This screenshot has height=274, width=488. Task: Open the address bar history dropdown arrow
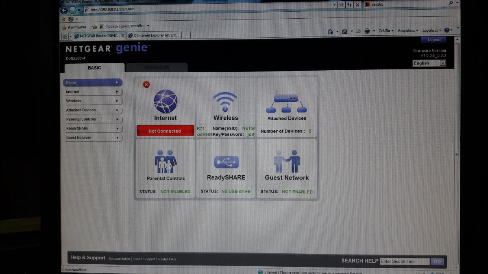coord(334,4)
